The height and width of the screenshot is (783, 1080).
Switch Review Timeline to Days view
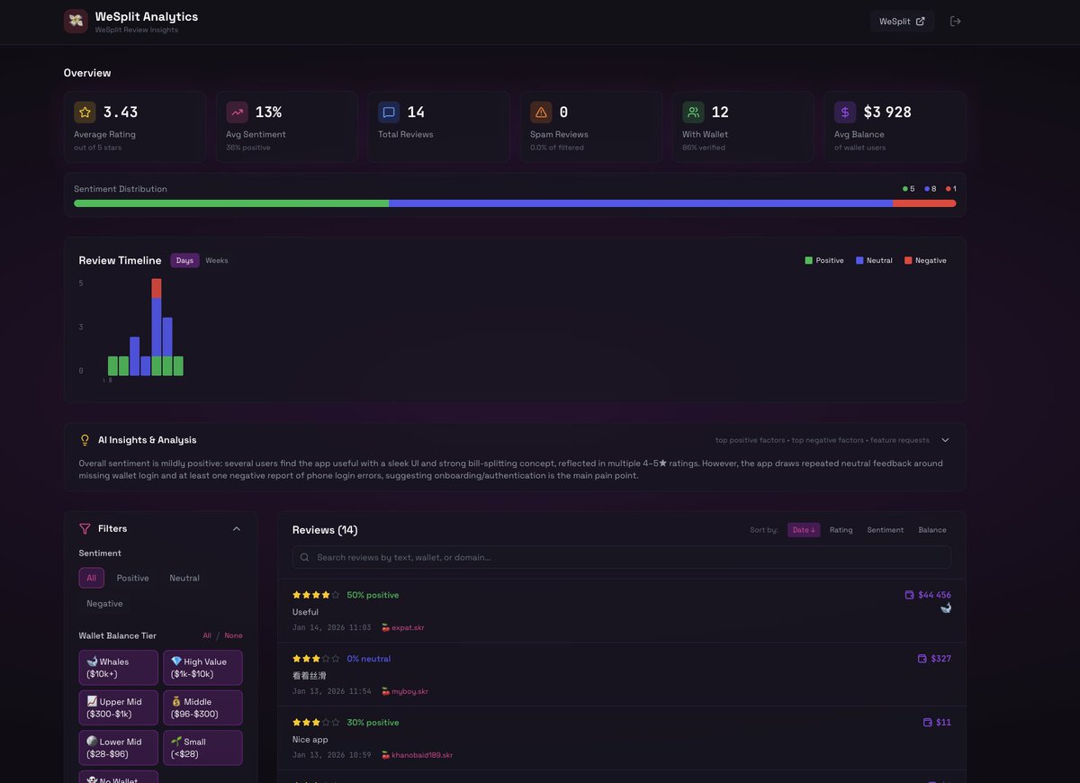(184, 260)
